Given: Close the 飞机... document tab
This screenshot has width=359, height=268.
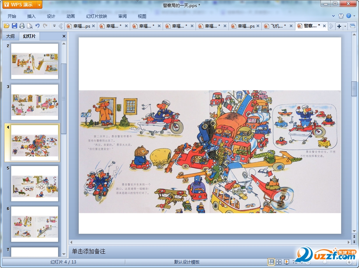Looking at the screenshot, I should coord(291,26).
